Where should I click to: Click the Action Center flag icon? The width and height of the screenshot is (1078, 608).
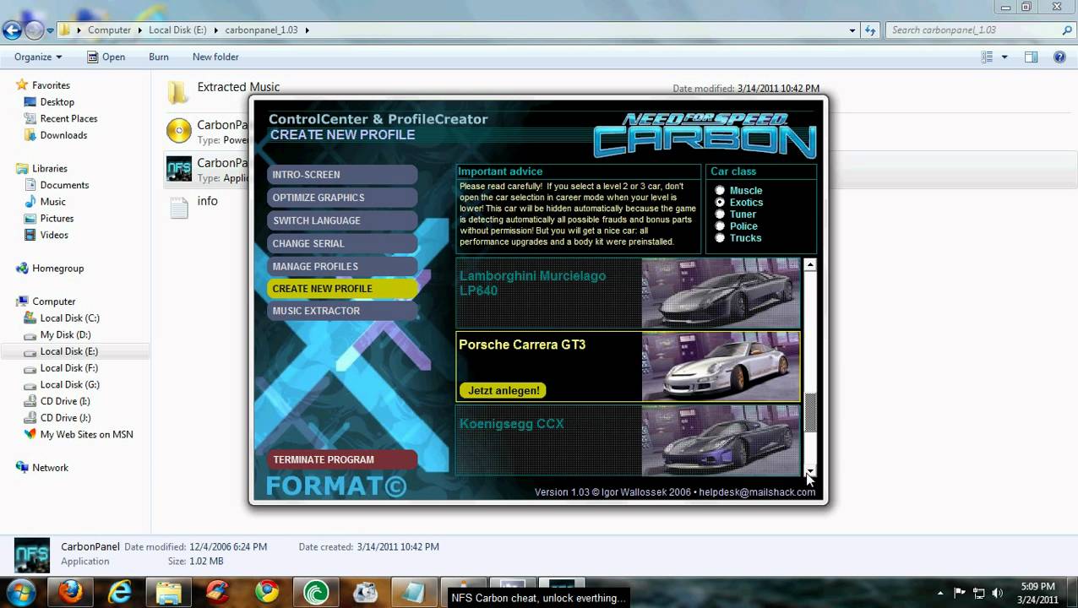[x=959, y=593]
